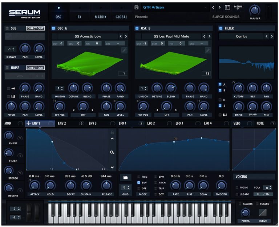Click the pencil edit icon in OSC B wavetable
Screen dimensions: 279x227
pos(208,50)
